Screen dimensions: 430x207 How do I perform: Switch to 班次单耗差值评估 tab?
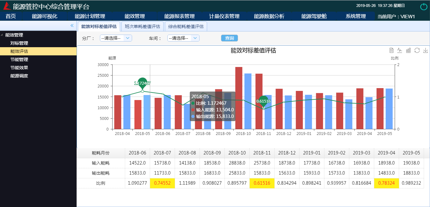coord(142,26)
